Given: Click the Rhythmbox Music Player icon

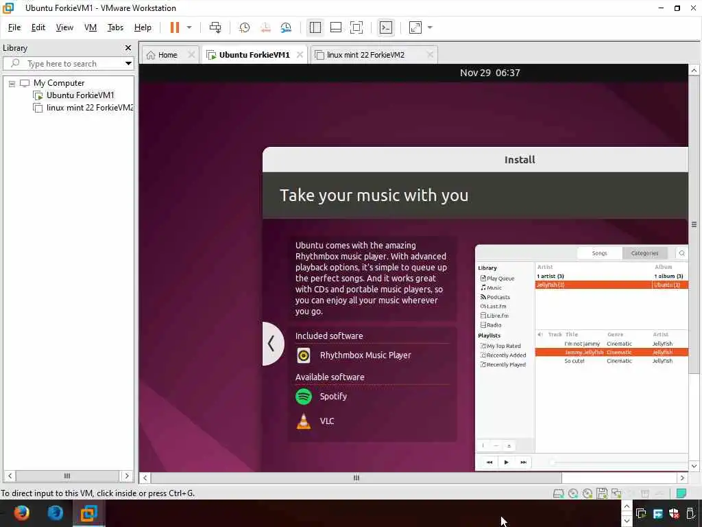Looking at the screenshot, I should click(x=304, y=355).
